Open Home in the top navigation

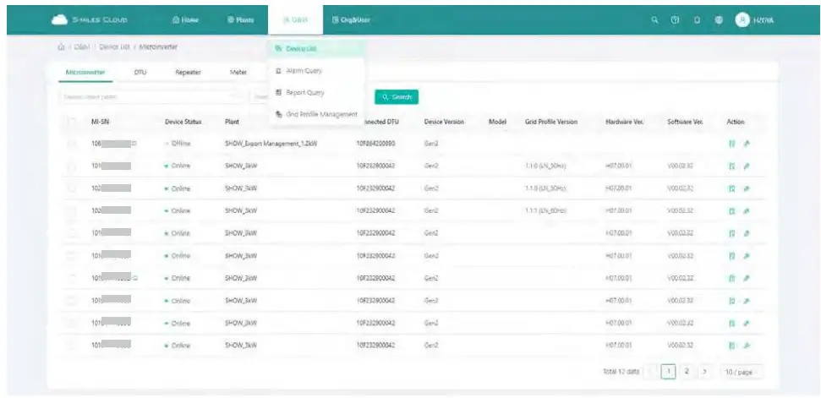[185, 20]
